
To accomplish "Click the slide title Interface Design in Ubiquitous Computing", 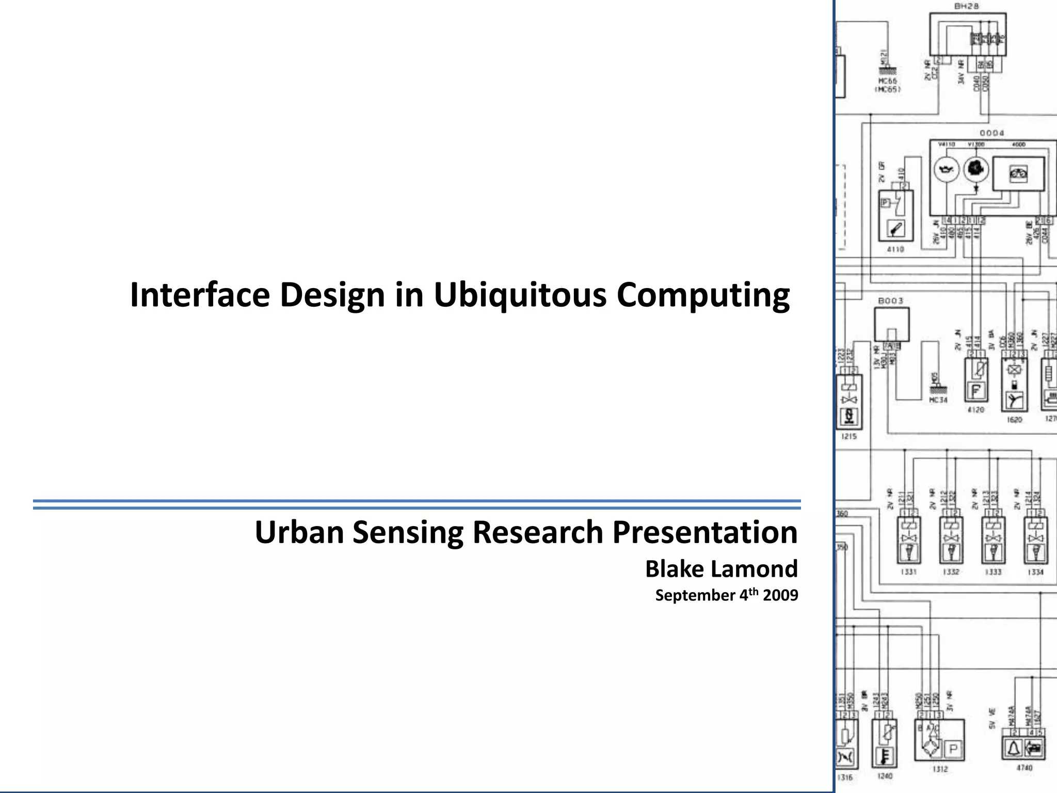I will pyautogui.click(x=459, y=295).
